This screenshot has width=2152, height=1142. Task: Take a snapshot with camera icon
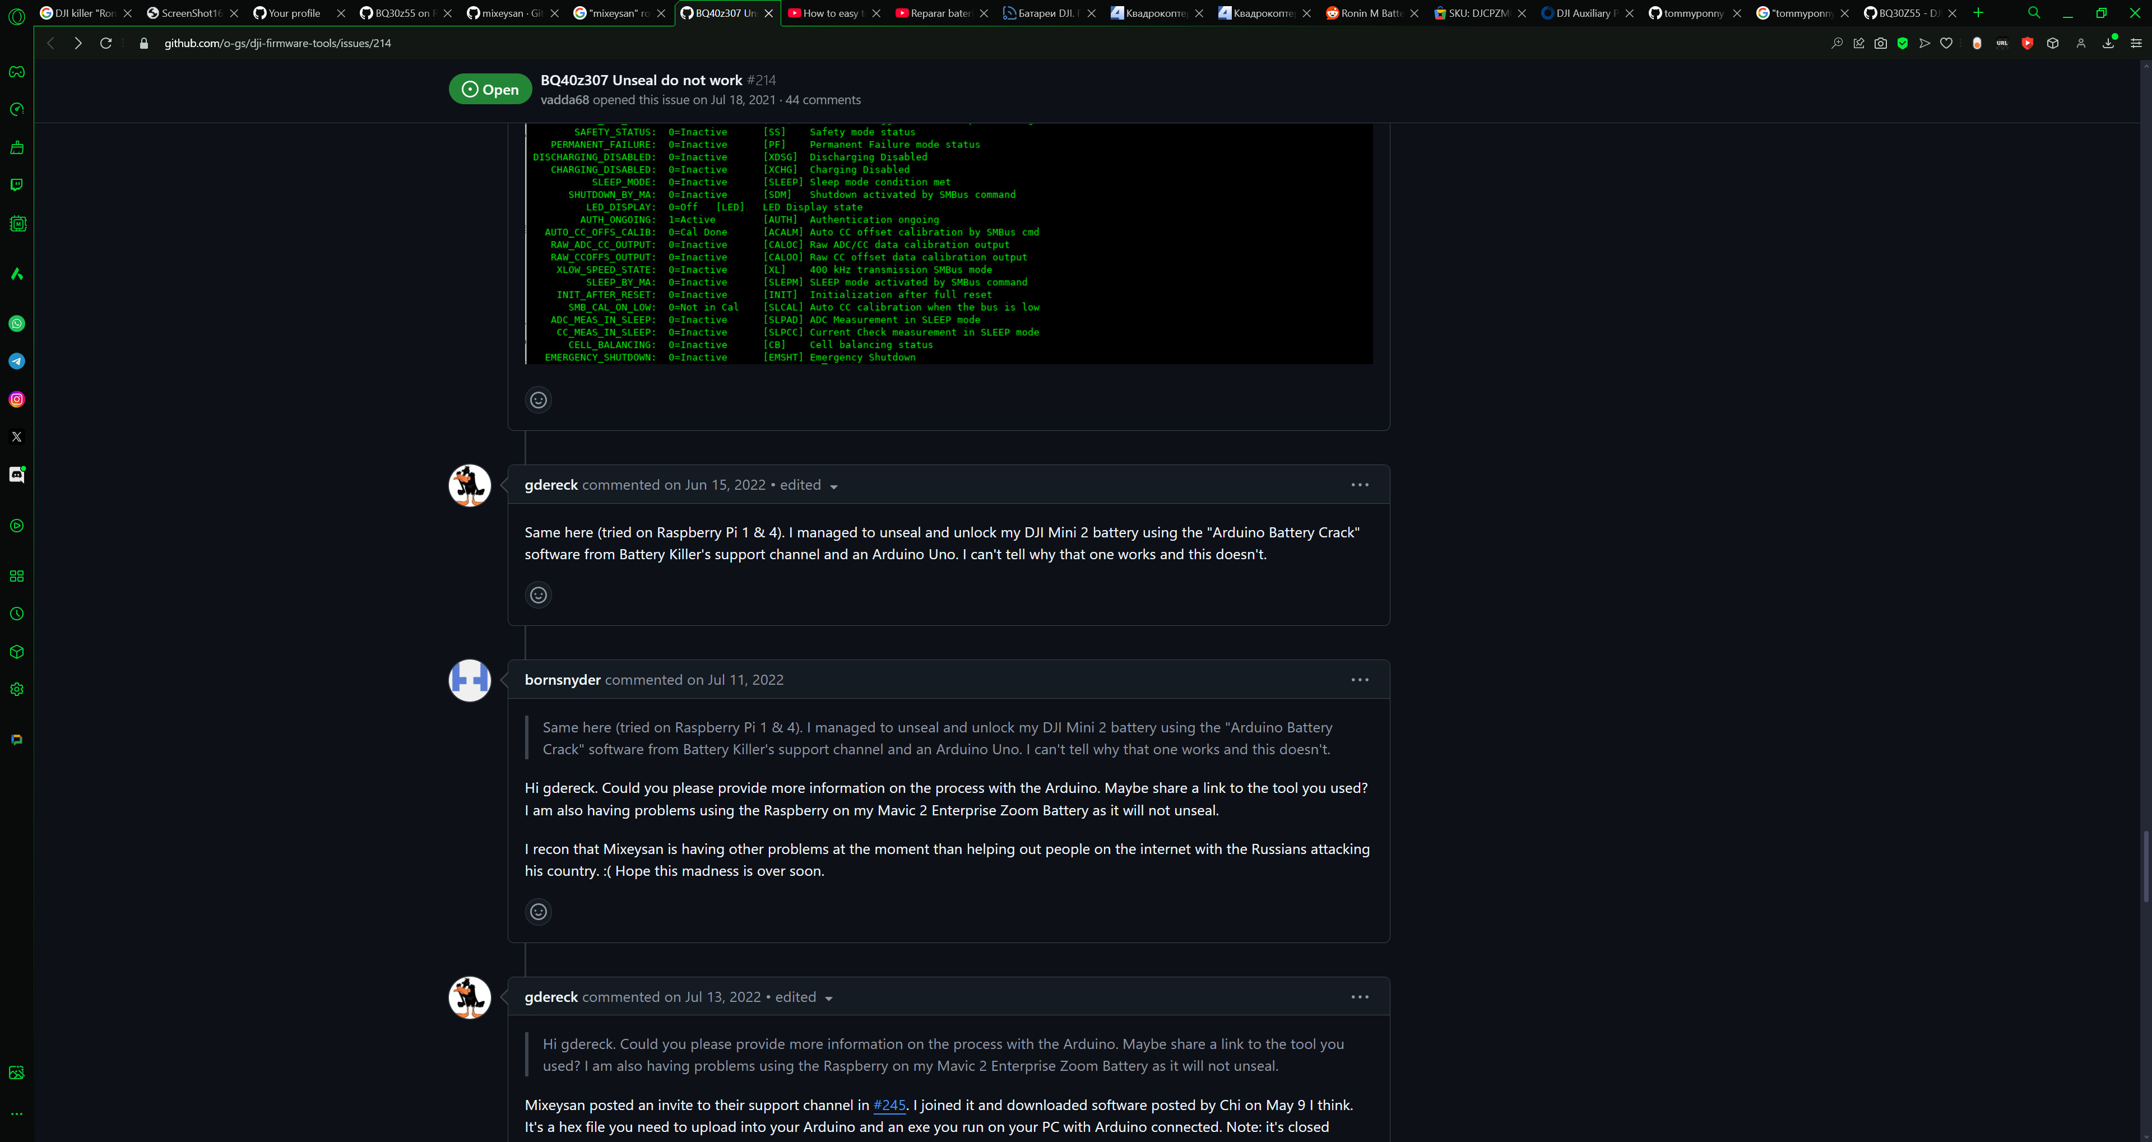coord(1881,44)
